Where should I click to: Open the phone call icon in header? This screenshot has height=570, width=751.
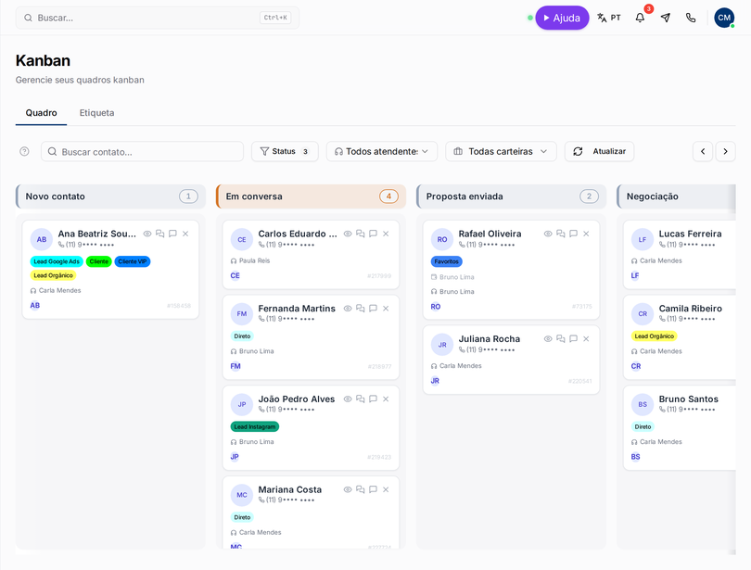pyautogui.click(x=691, y=18)
